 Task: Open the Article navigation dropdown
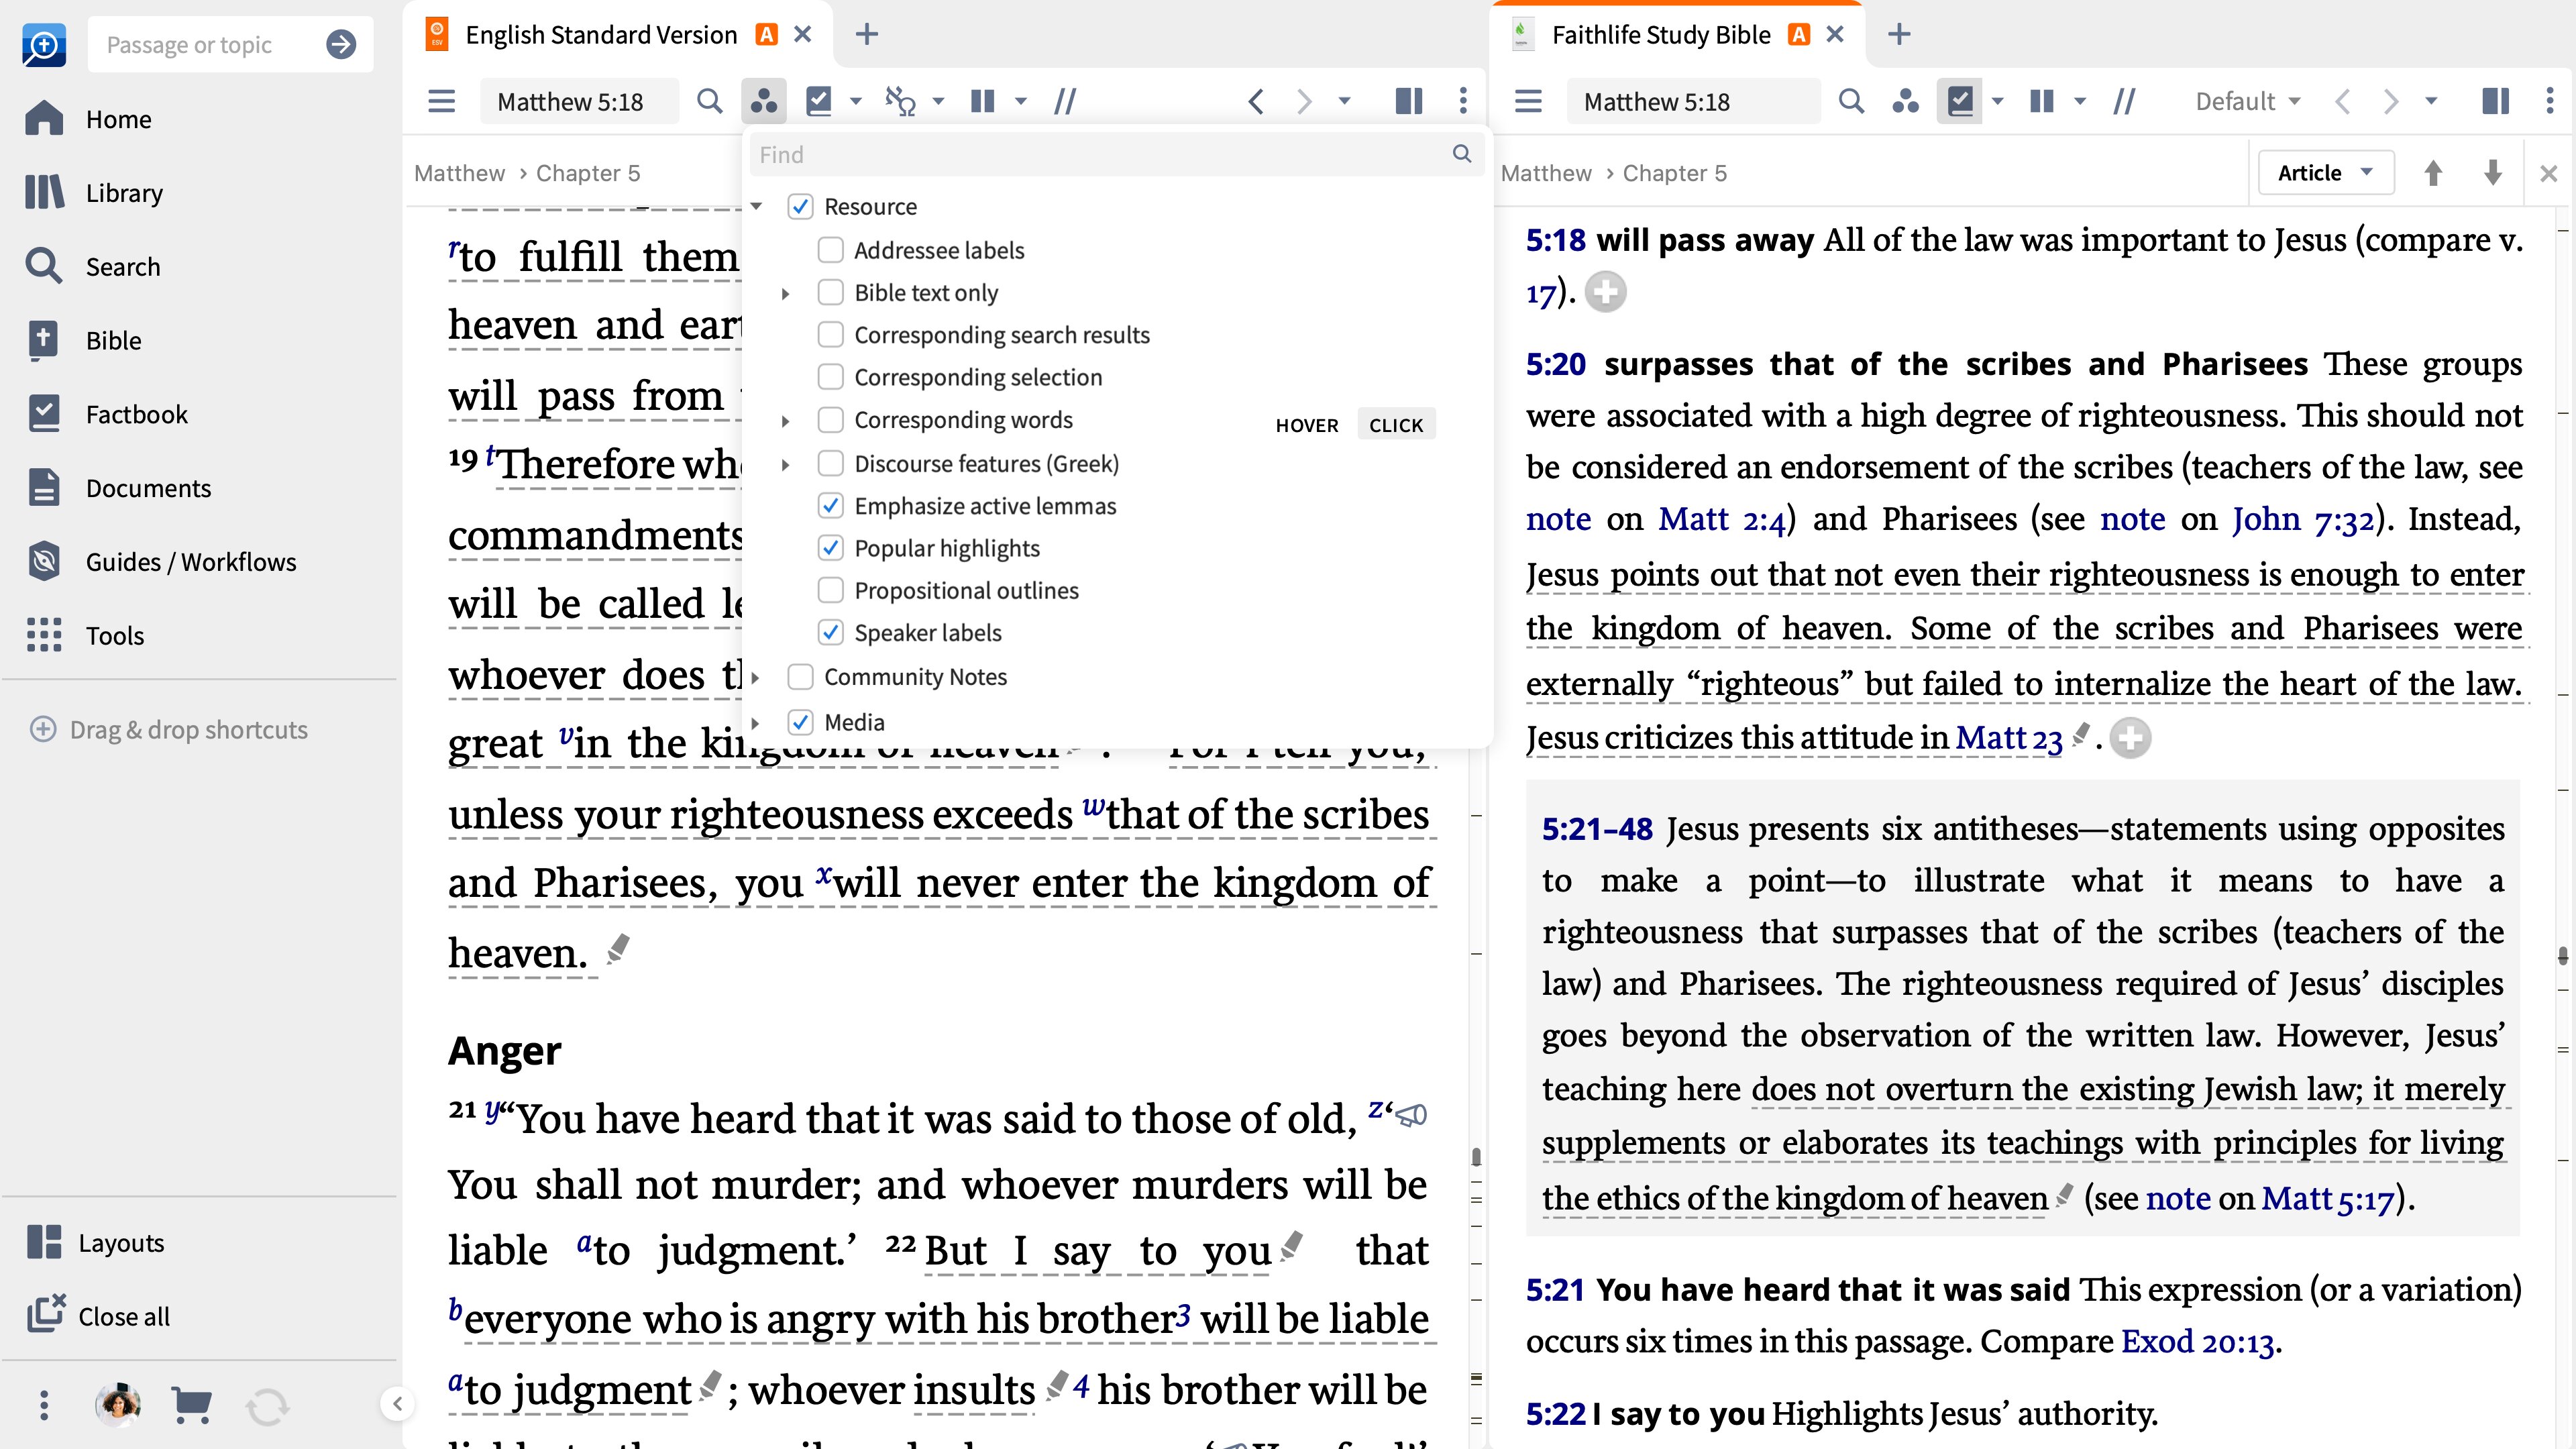pyautogui.click(x=2326, y=173)
